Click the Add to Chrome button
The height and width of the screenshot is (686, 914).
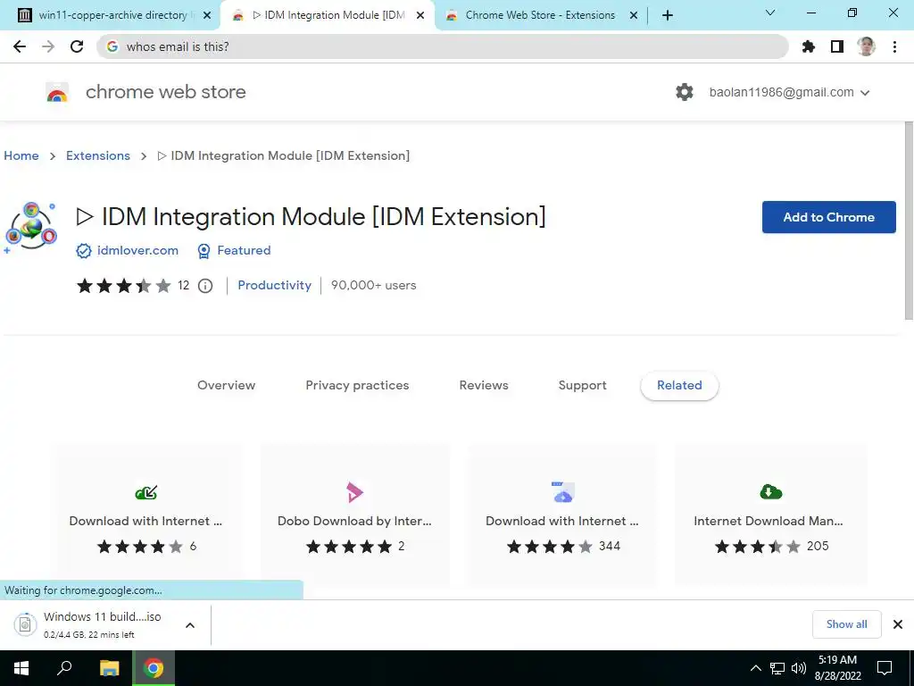point(829,218)
